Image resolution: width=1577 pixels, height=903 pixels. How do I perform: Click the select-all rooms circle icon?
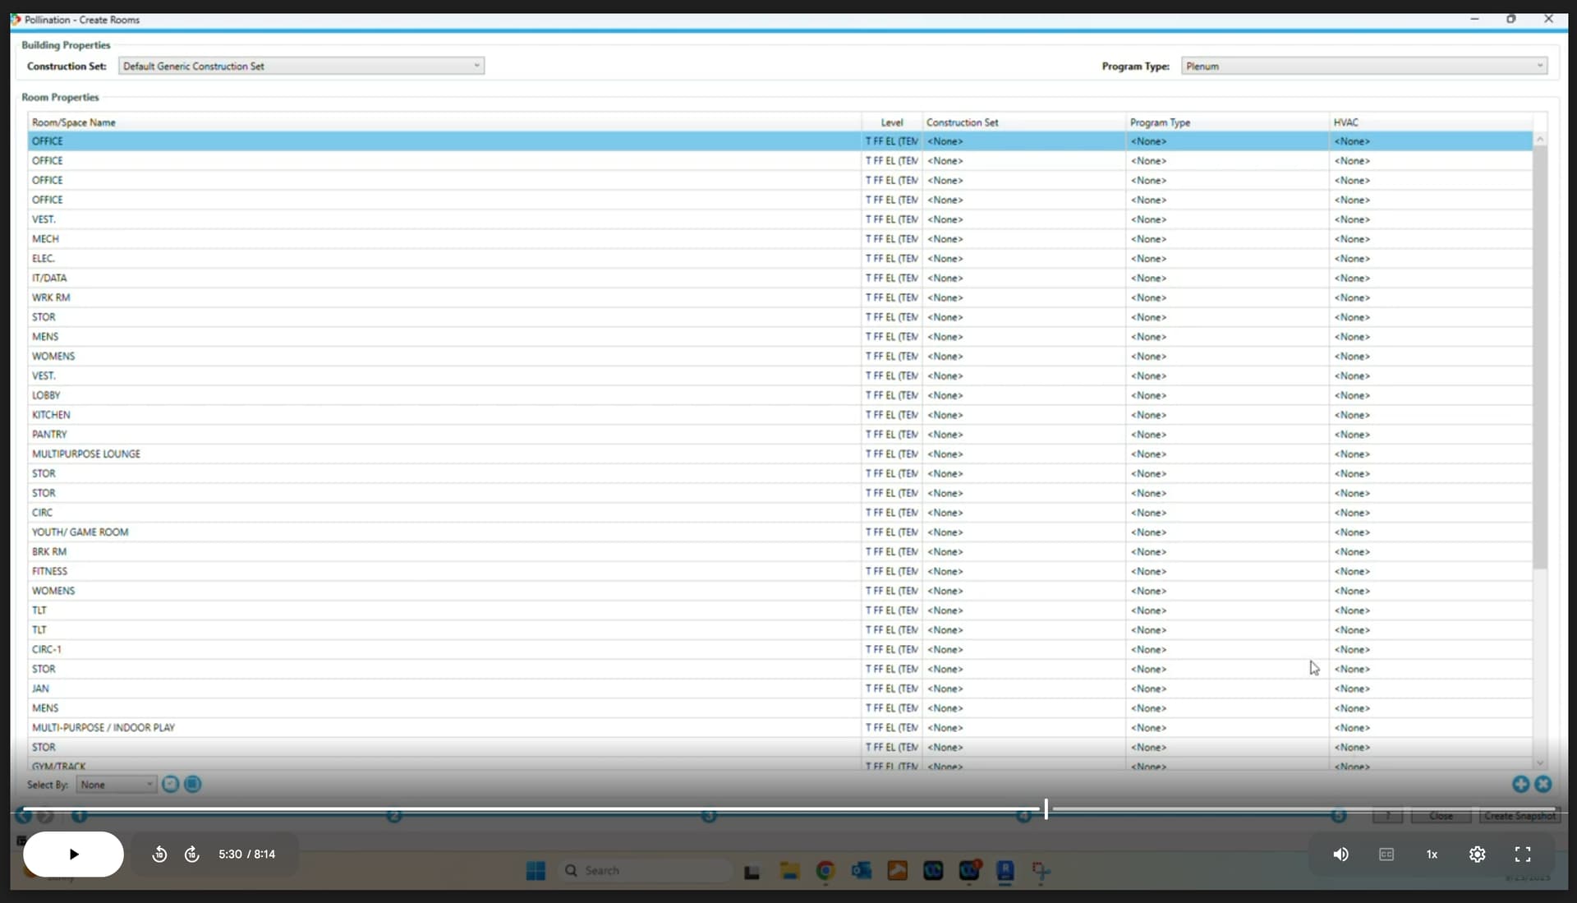pos(192,784)
